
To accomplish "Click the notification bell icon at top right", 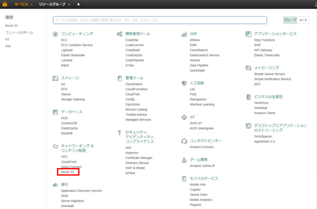I will click(316, 4).
